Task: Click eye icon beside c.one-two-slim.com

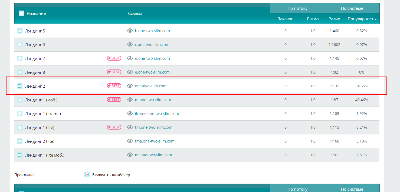Action: click(130, 45)
